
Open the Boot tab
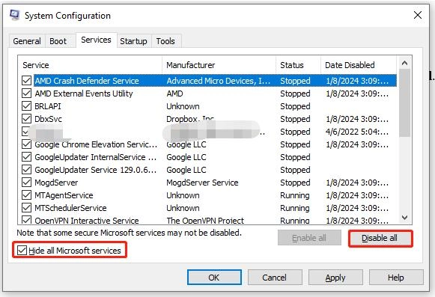coord(58,41)
